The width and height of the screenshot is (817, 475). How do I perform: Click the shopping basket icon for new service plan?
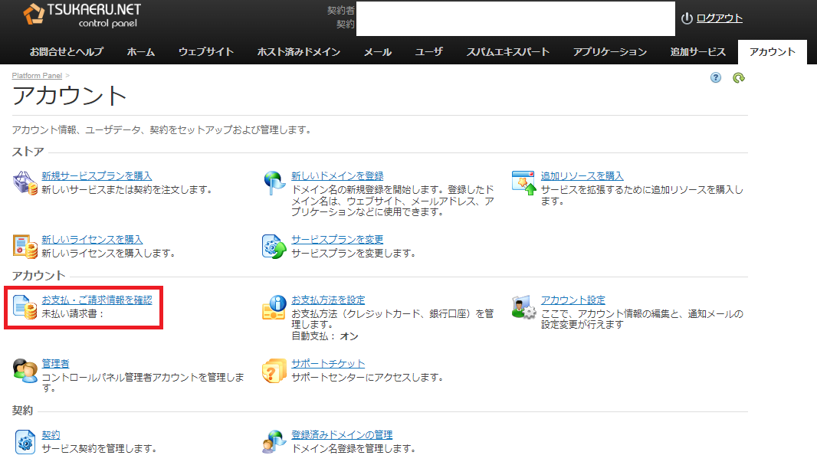[x=25, y=183]
